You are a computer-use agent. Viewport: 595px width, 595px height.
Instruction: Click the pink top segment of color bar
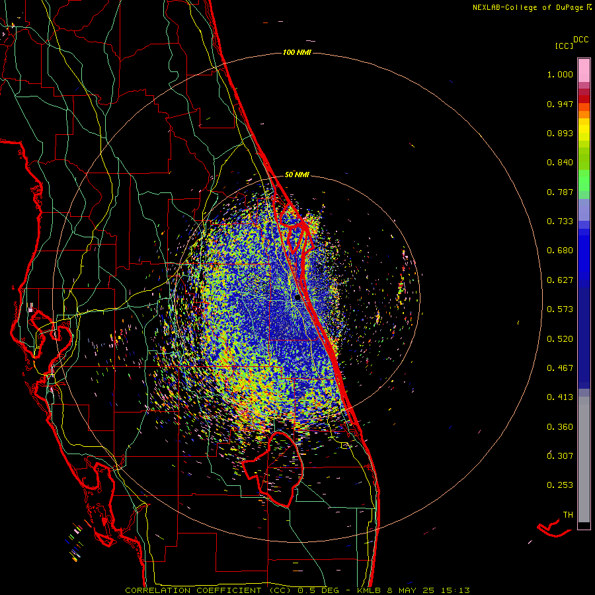584,70
